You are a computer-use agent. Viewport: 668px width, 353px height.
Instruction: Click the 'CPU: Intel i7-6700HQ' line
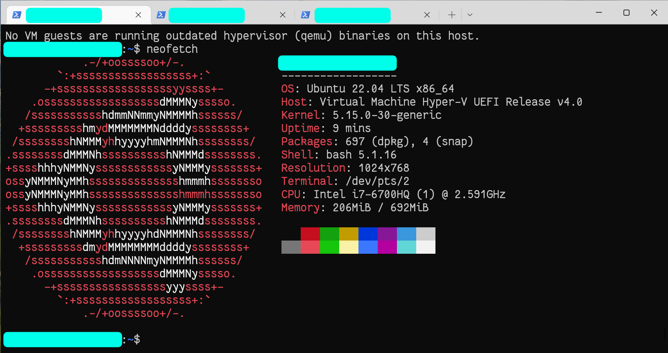393,194
